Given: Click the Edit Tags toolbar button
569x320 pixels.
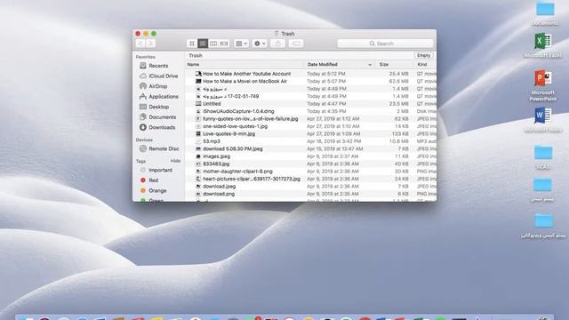Looking at the screenshot, I should pos(296,44).
